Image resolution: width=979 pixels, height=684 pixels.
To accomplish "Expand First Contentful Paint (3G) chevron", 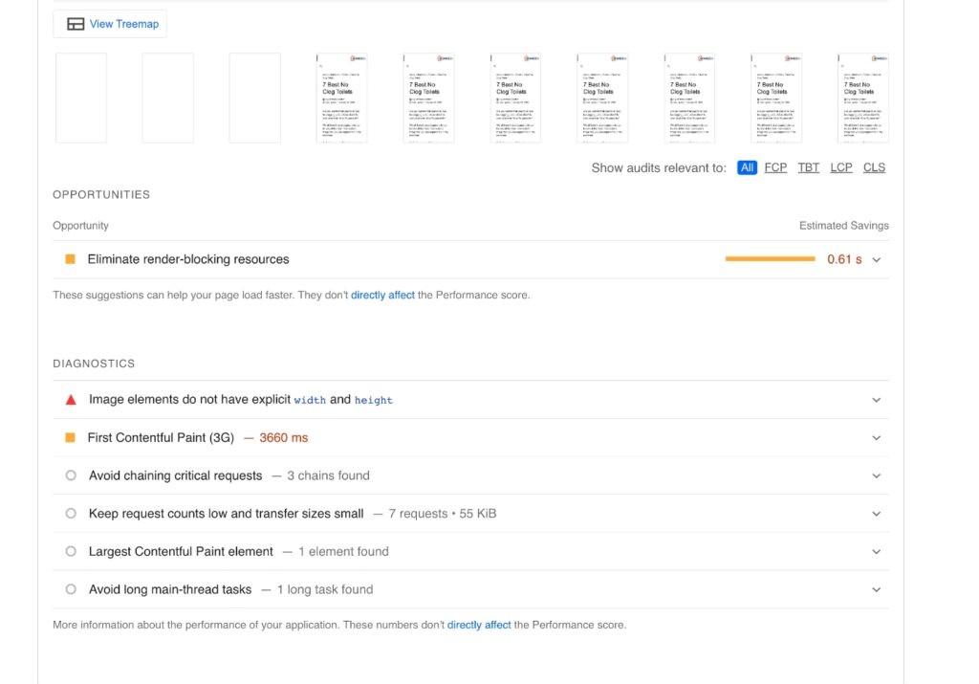I will pyautogui.click(x=876, y=438).
